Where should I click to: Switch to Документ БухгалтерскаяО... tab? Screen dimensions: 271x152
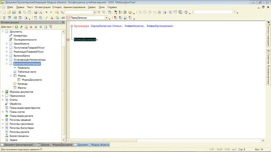click(x=18, y=145)
